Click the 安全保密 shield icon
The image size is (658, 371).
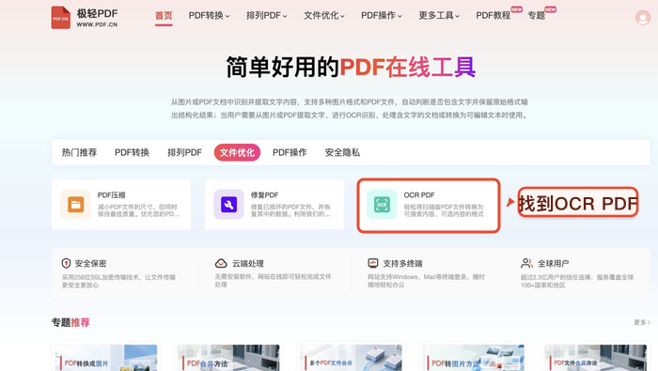(66, 263)
